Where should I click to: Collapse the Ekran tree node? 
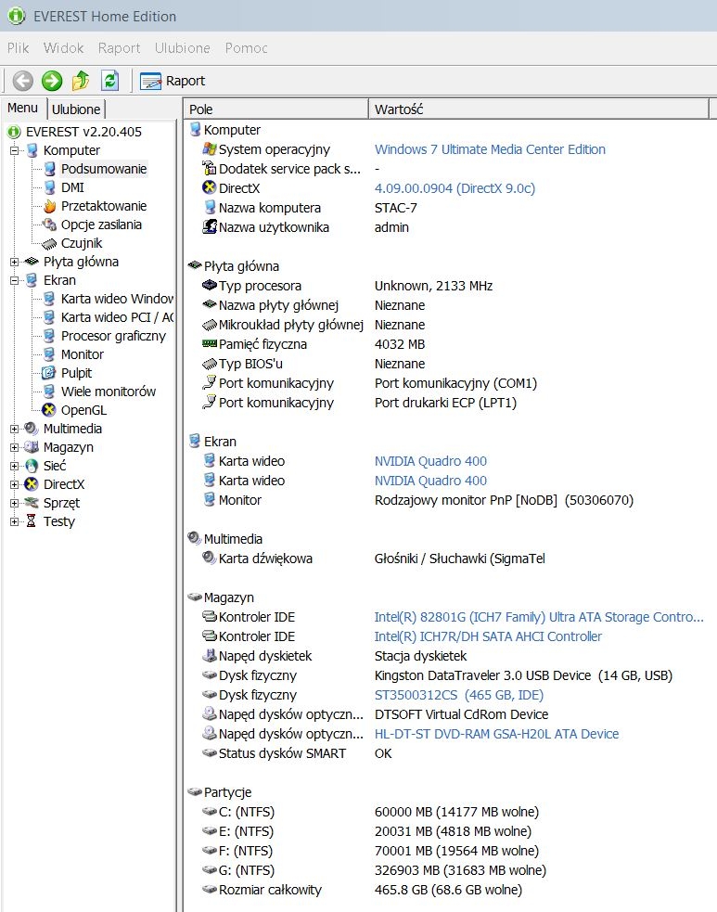point(15,281)
